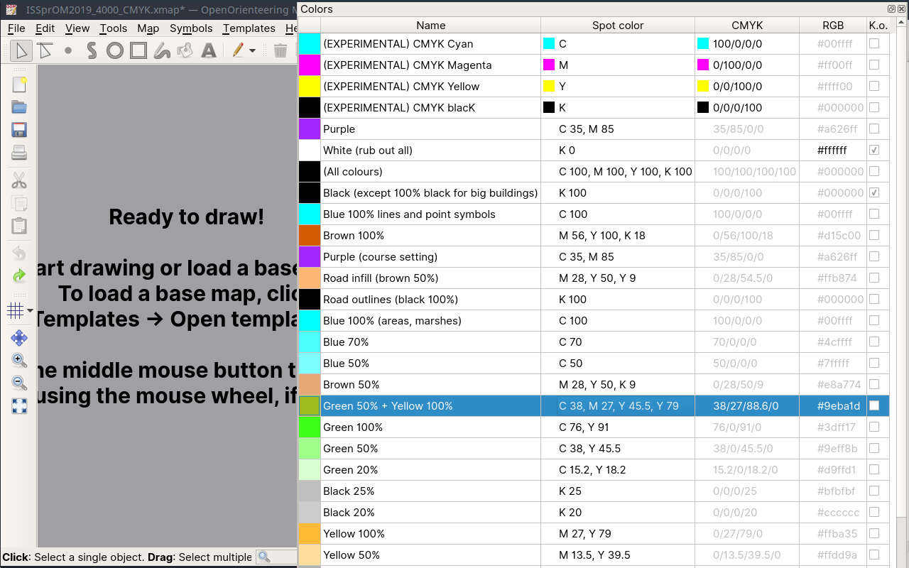Select the Draw freehand tool
Screen dimensions: 909x568
point(162,50)
